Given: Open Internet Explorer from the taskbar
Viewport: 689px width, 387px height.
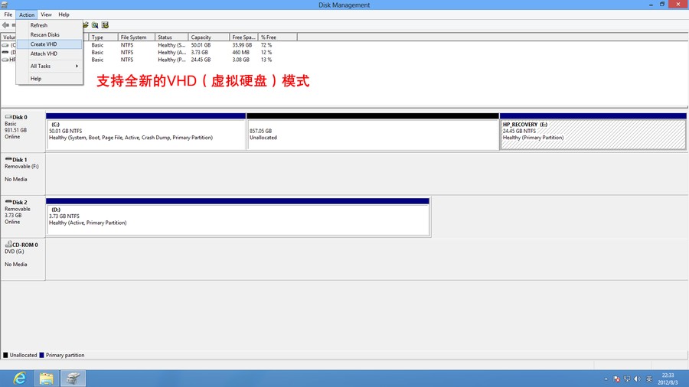Looking at the screenshot, I should click(x=20, y=378).
